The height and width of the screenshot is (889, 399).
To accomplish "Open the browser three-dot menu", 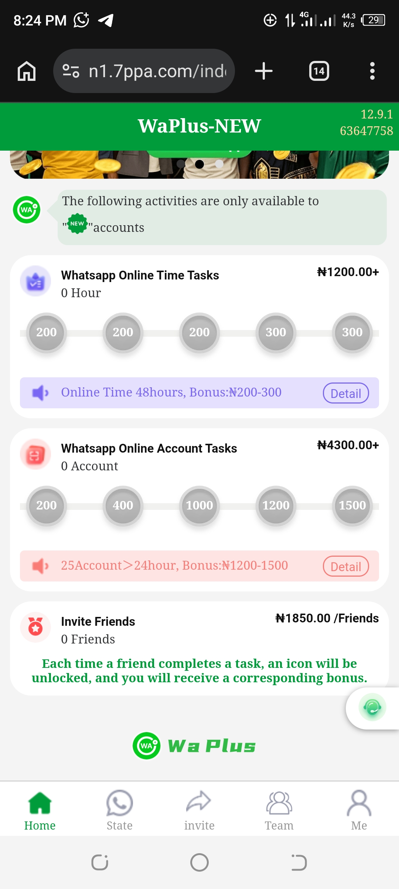I will (x=372, y=71).
